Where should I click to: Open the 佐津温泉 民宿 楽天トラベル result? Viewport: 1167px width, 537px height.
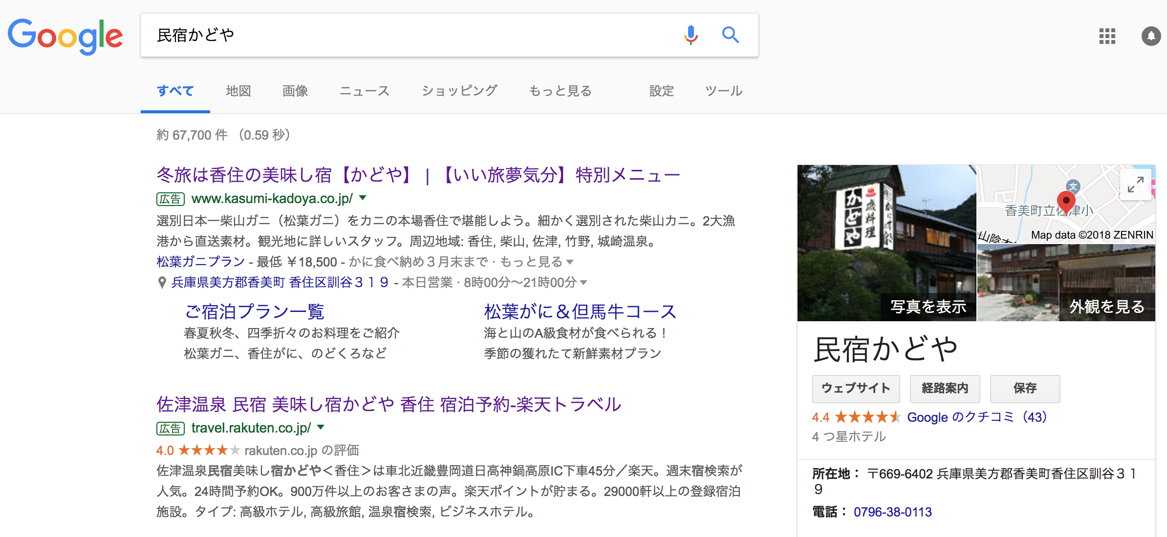point(389,404)
